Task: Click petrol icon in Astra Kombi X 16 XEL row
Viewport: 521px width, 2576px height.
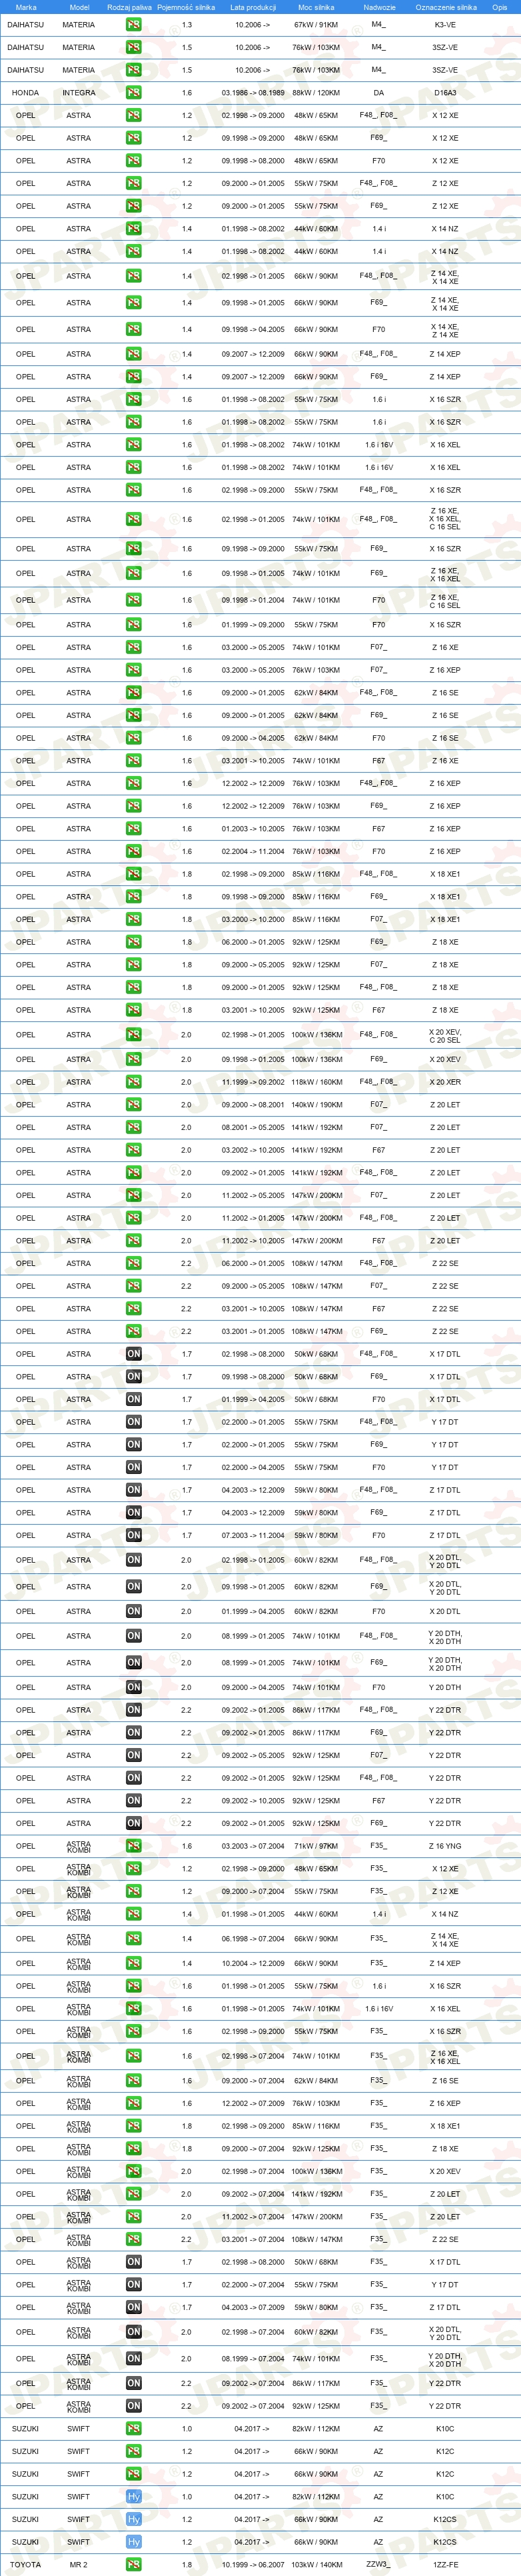Action: (x=133, y=2008)
